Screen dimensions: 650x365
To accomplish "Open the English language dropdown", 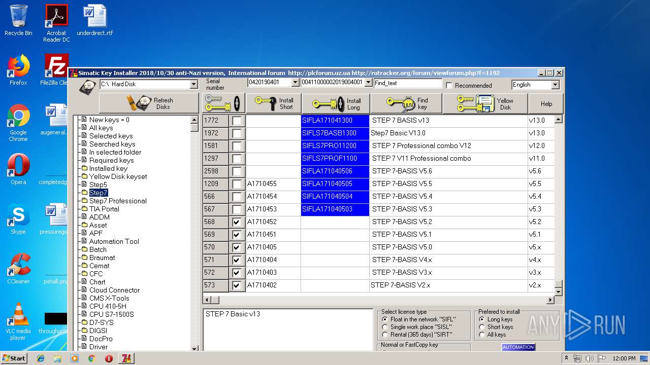I will click(x=555, y=85).
